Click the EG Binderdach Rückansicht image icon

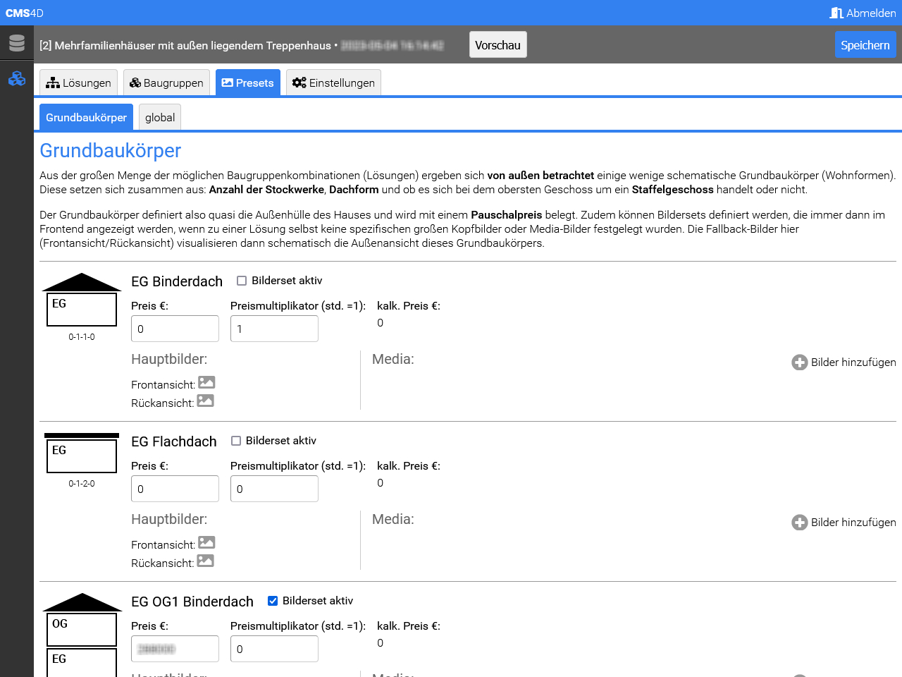point(205,401)
